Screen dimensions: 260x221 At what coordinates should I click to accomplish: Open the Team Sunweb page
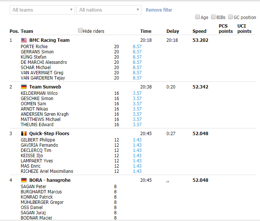45,87
